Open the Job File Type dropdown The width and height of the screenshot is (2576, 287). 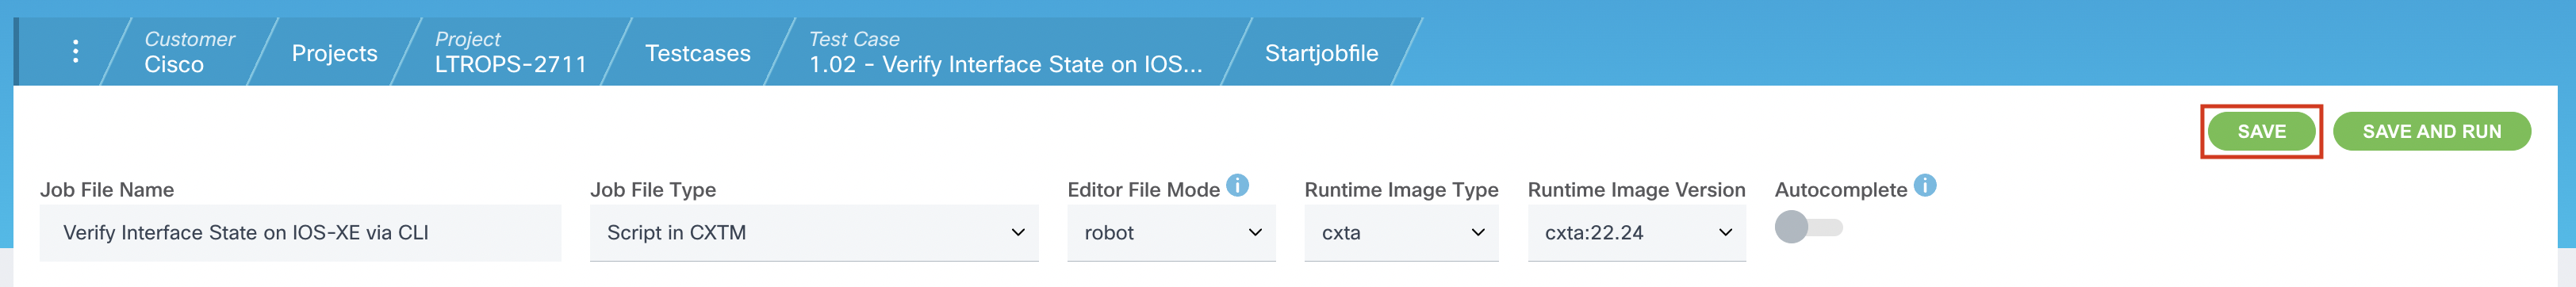coord(814,233)
